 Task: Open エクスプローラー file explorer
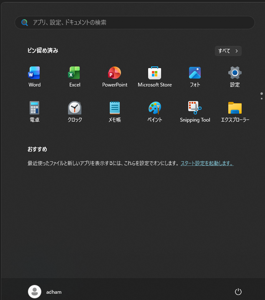coord(235,112)
